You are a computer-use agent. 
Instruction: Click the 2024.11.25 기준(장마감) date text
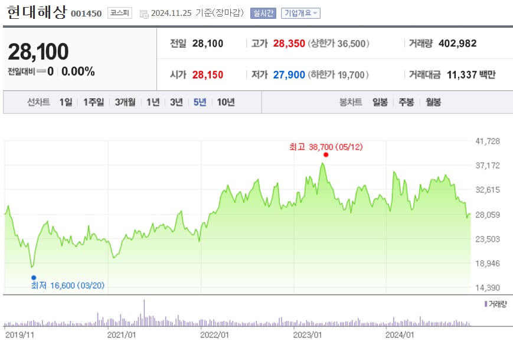click(x=197, y=13)
